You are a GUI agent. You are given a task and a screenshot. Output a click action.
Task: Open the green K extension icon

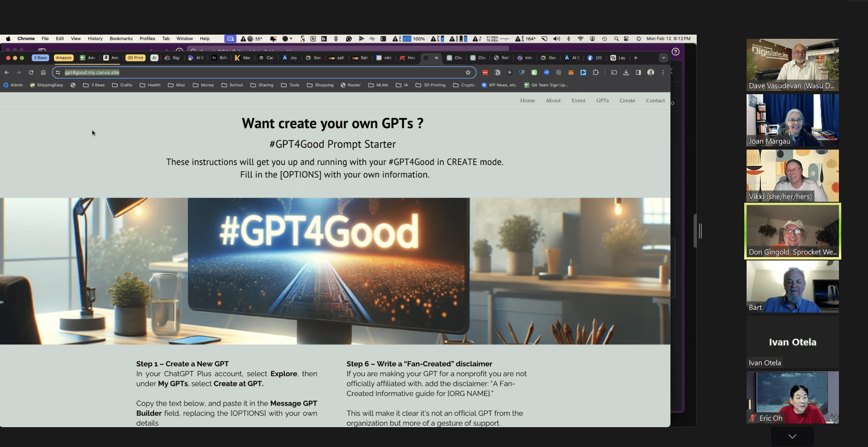(x=534, y=72)
